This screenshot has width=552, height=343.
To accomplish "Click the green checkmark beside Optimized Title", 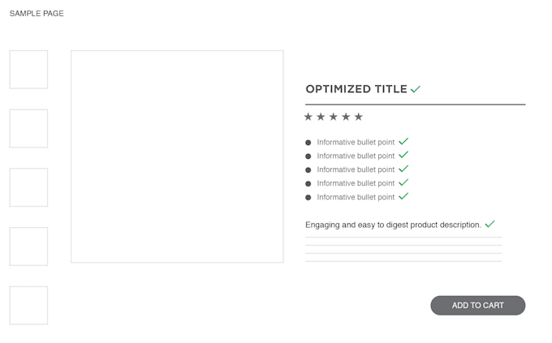I will (x=416, y=89).
